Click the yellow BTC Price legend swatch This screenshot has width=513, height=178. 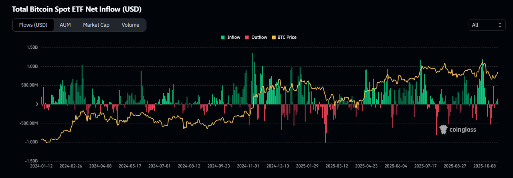(274, 37)
